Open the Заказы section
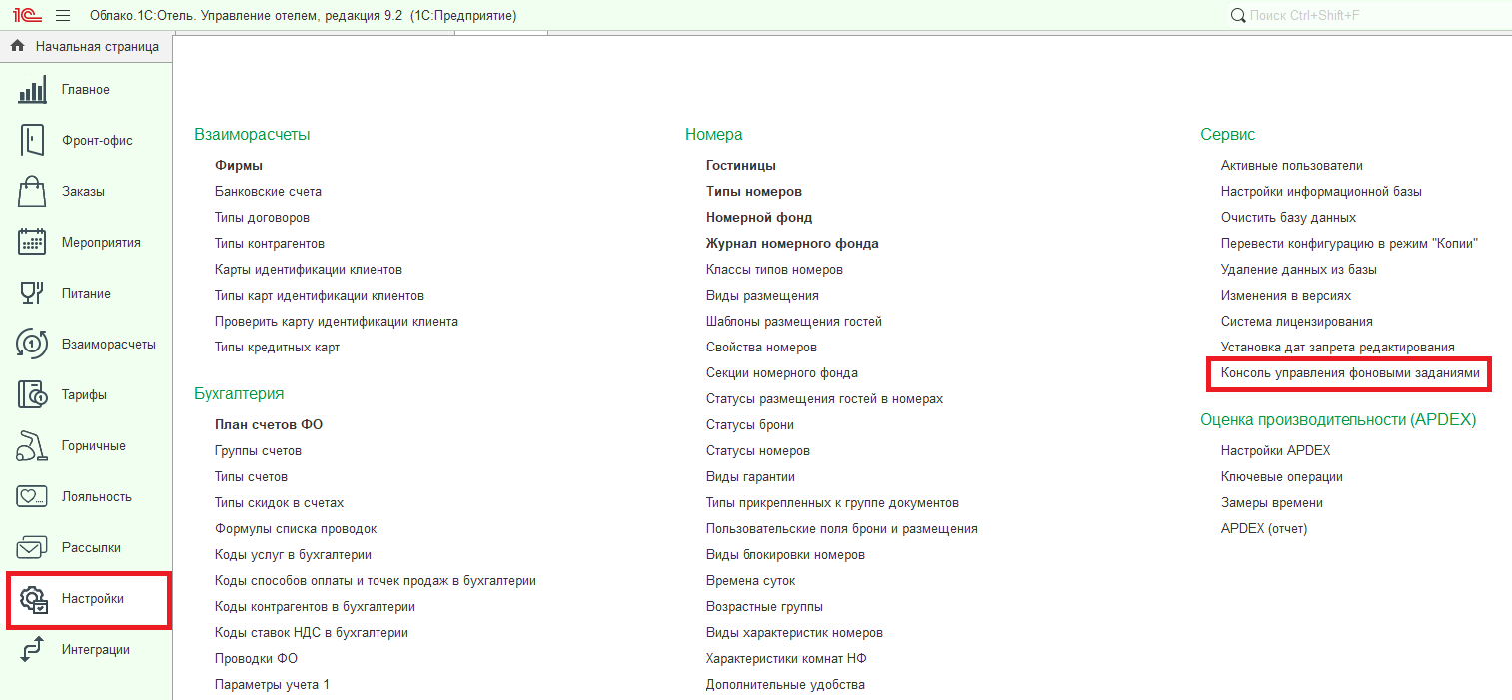This screenshot has height=700, width=1512. [x=86, y=192]
